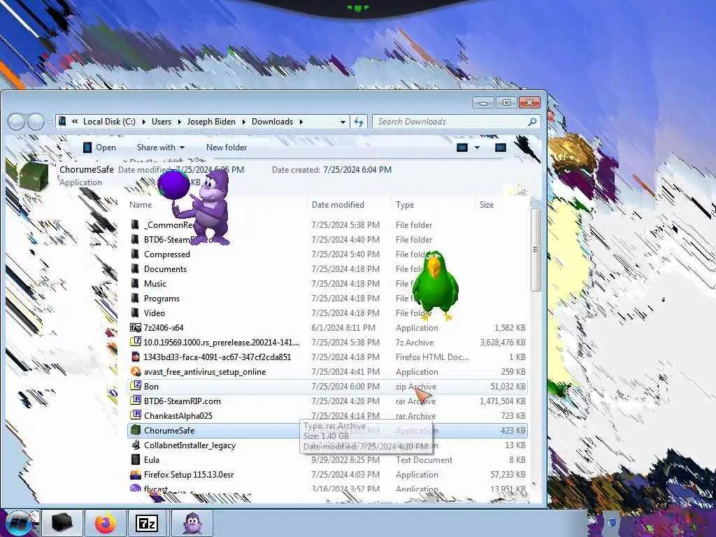This screenshot has height=537, width=716.
Task: Select the BTD6-SteamRIP.com rar archive icon
Action: (136, 401)
